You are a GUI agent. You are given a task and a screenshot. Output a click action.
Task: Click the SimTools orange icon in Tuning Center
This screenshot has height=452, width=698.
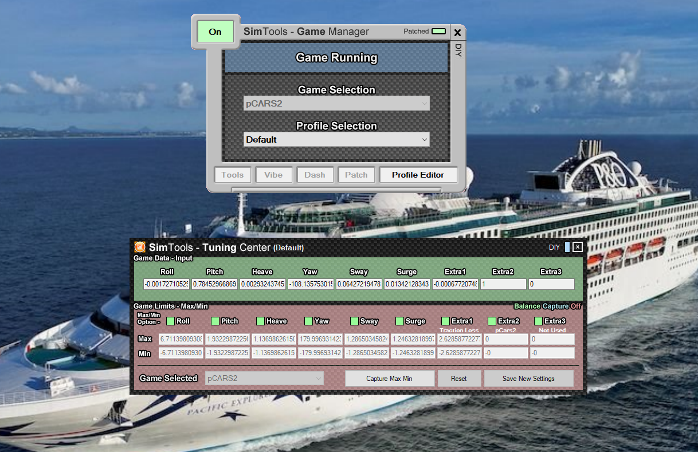[140, 247]
